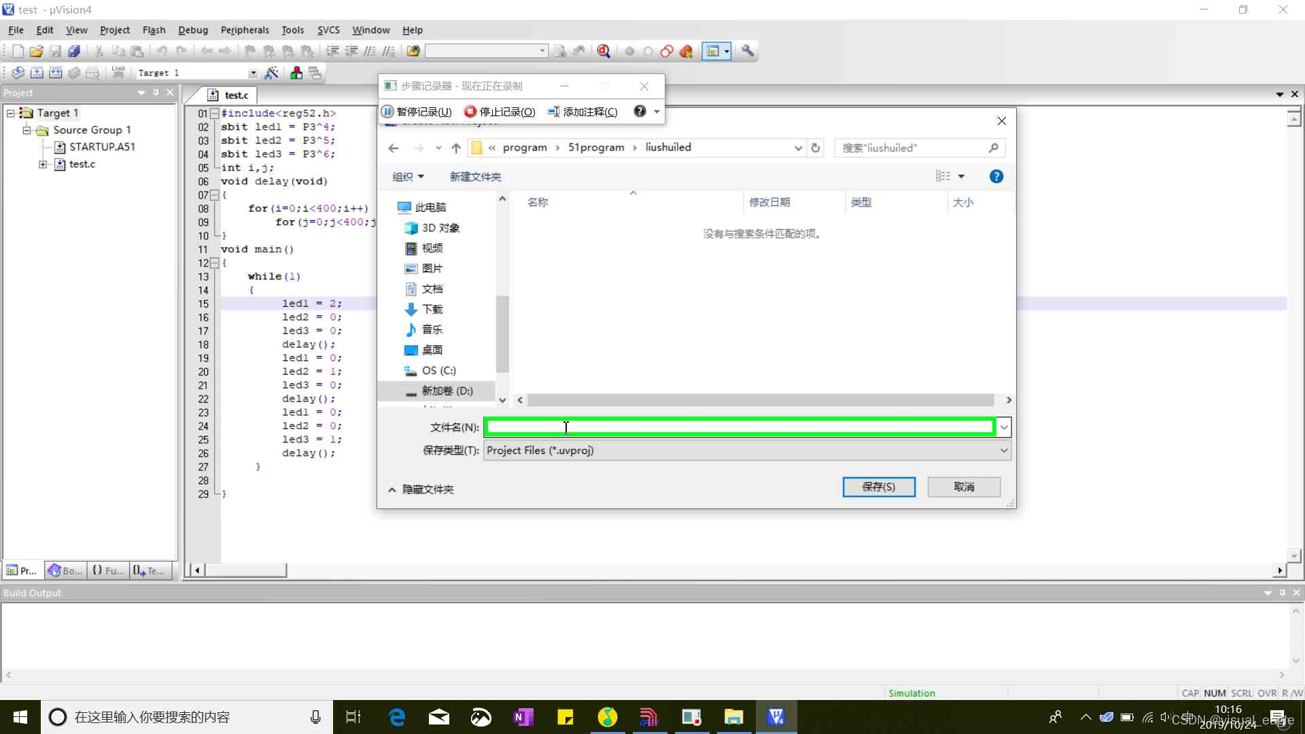The width and height of the screenshot is (1305, 734).
Task: Click the Windows Start button
Action: point(20,717)
